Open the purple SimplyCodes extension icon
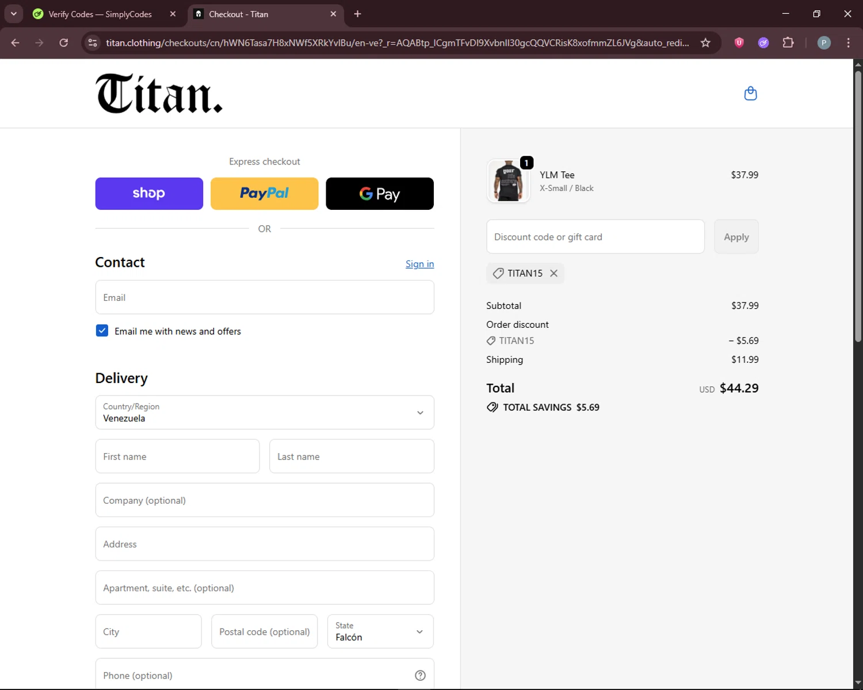Image resolution: width=863 pixels, height=690 pixels. 763,43
